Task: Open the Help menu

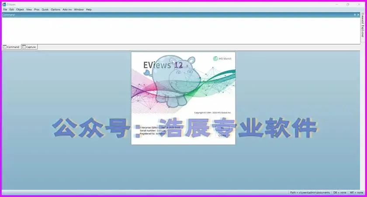Action: tap(89, 10)
